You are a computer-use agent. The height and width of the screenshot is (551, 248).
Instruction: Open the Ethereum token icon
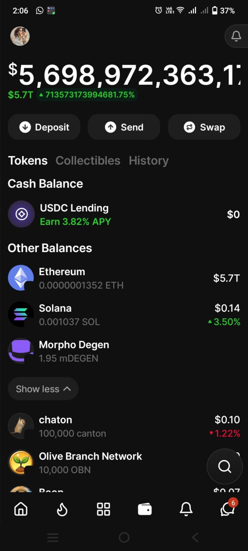21,278
